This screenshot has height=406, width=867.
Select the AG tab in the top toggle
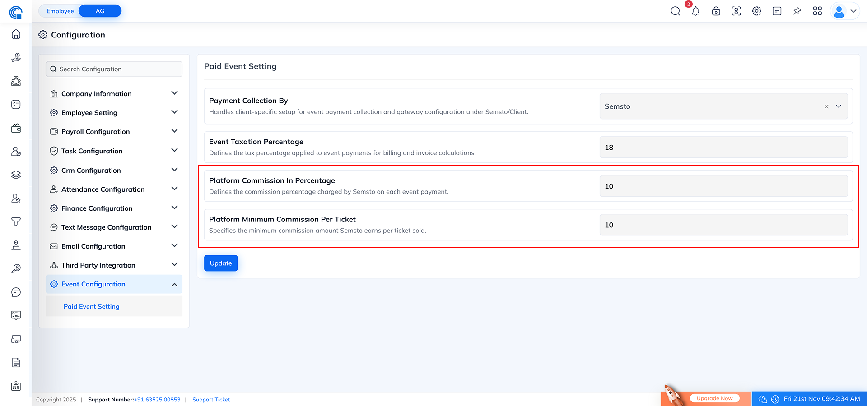(100, 10)
